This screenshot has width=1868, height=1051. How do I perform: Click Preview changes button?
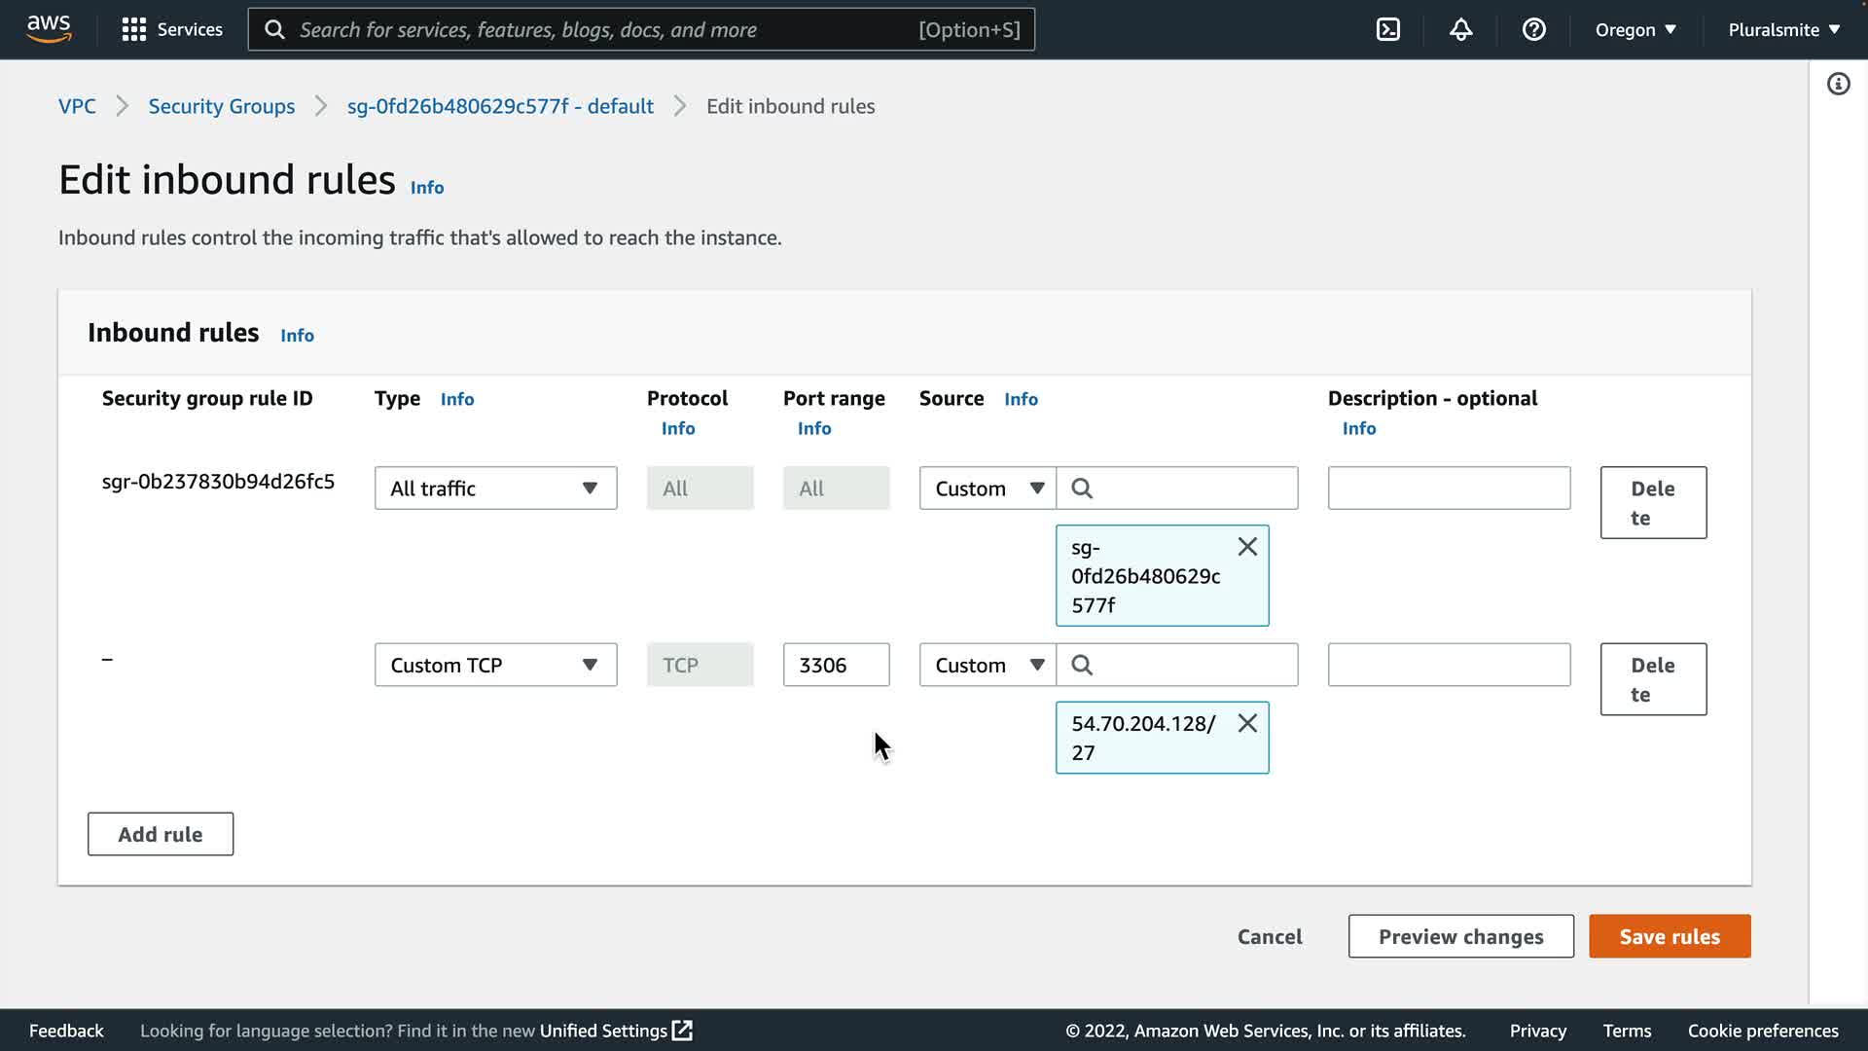[1460, 936]
